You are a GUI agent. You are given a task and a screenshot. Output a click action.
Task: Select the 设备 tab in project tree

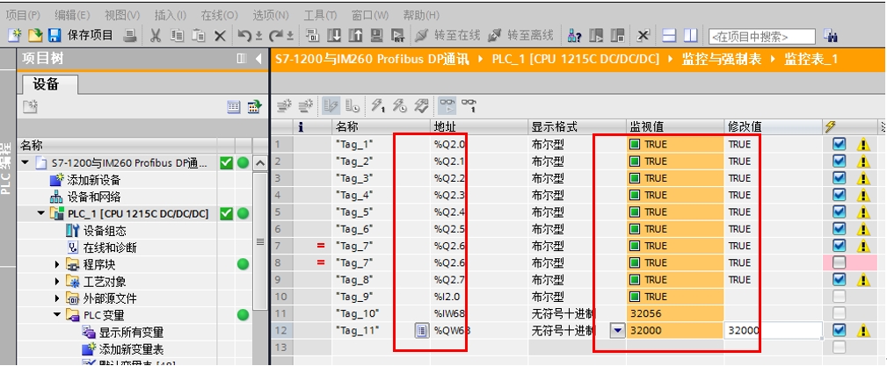(47, 83)
